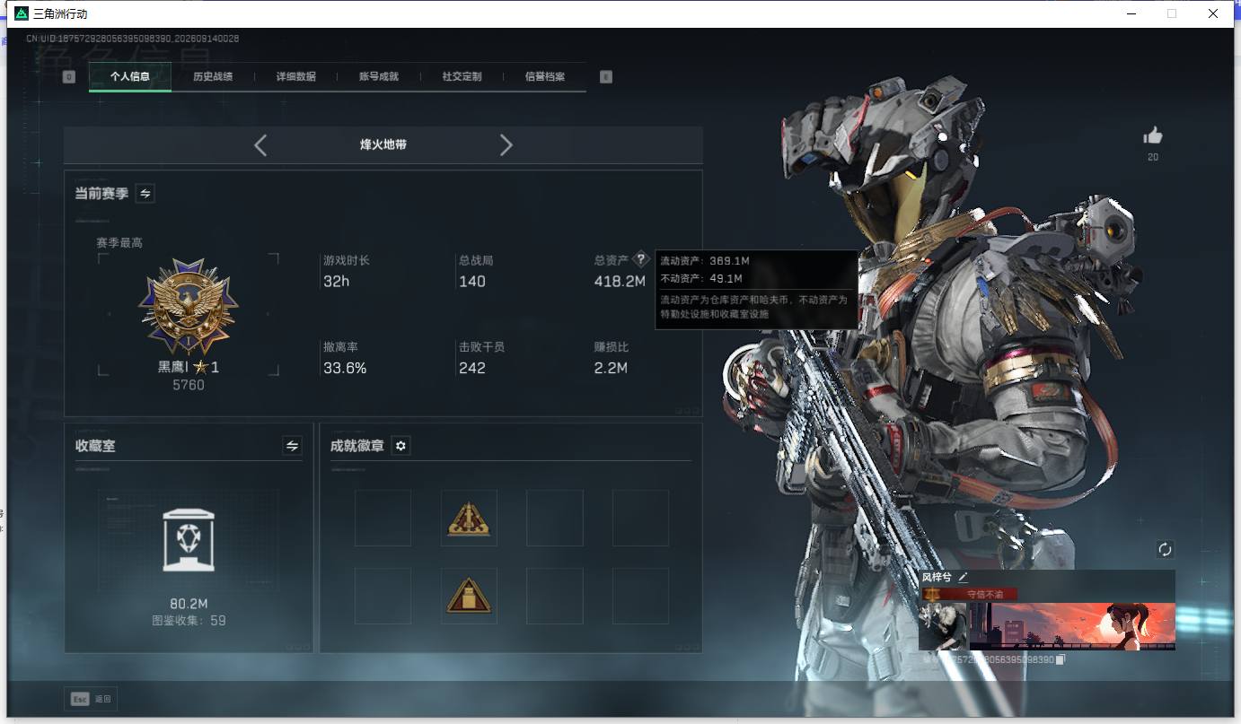1241x724 pixels.
Task: Click the E key hint after the tabs
Action: [x=606, y=77]
